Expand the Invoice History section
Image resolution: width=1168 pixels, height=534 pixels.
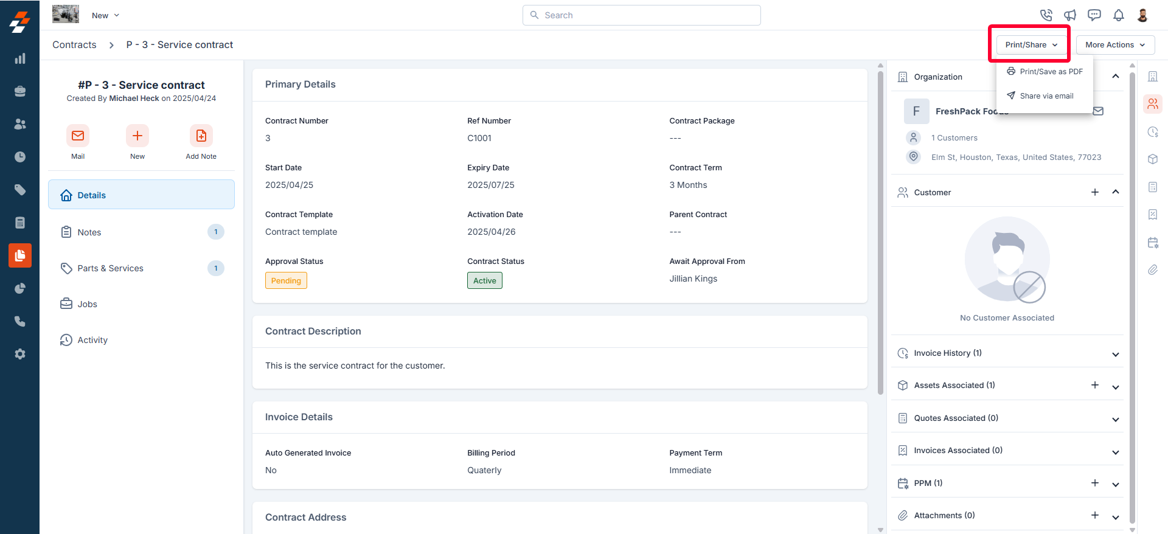point(1116,354)
